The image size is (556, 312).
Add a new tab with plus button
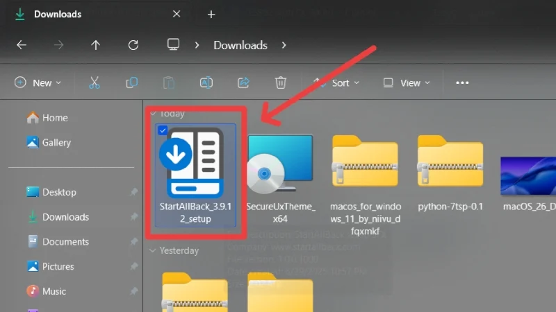coord(211,14)
